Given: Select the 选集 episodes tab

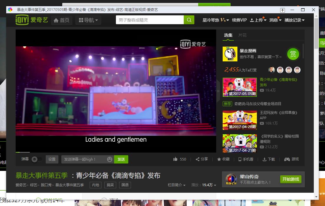Looking at the screenshot, I should 228,35.
